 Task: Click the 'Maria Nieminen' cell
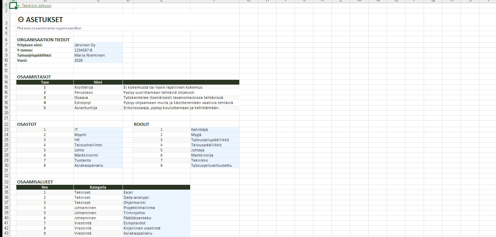click(x=98, y=55)
